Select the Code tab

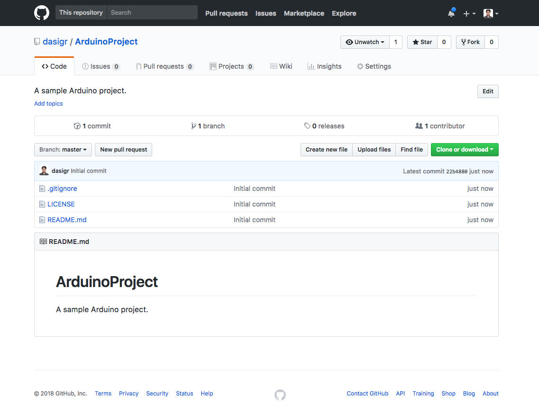55,66
